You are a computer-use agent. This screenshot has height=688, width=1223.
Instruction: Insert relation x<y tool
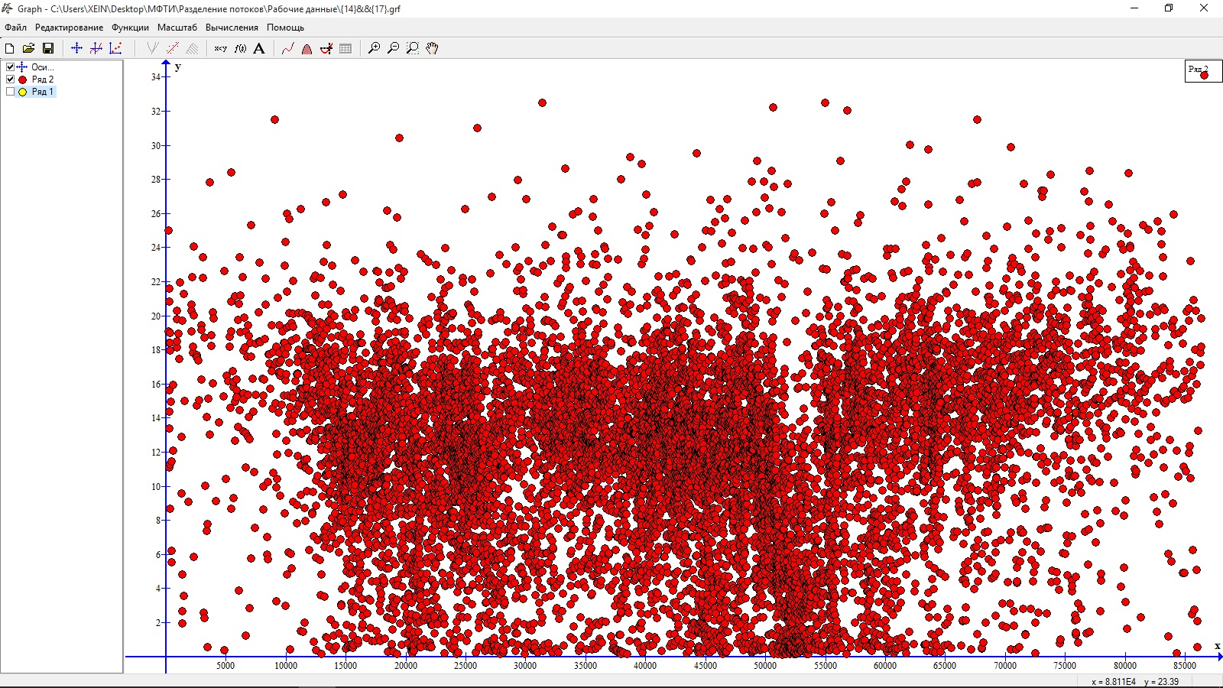(221, 48)
